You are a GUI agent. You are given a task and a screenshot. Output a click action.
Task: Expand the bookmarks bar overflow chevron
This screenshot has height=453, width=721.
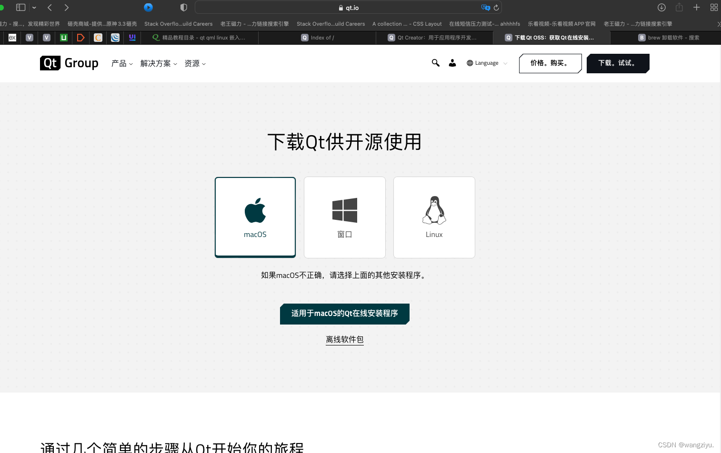[718, 24]
